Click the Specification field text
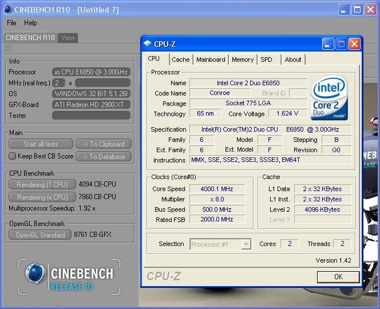Image resolution: width=380 pixels, height=309 pixels. click(x=270, y=129)
